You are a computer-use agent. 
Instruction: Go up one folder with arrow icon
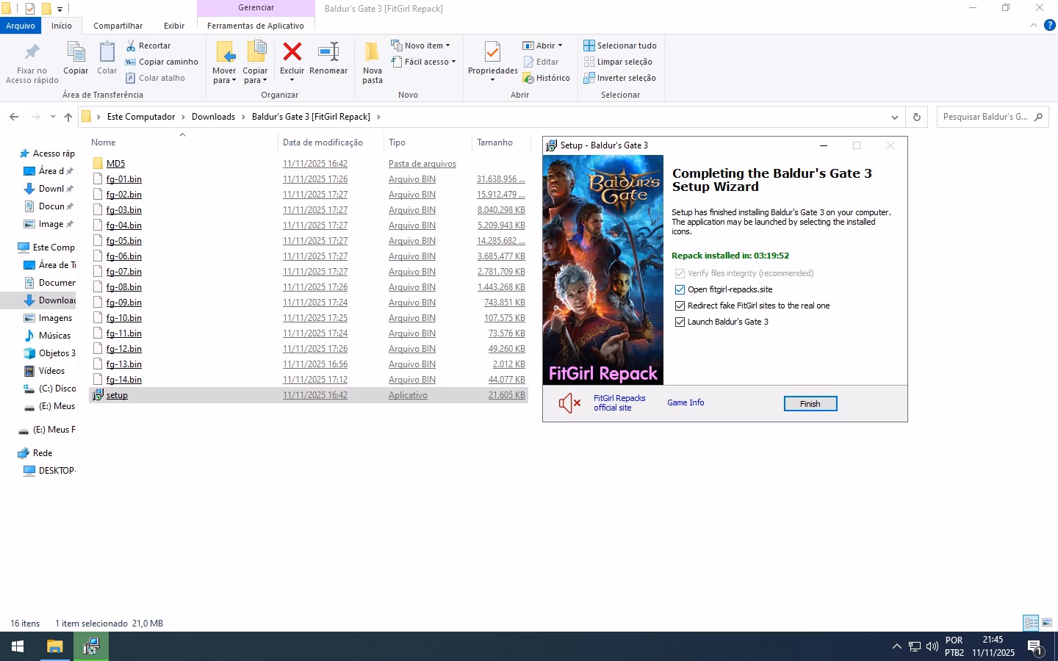68,117
